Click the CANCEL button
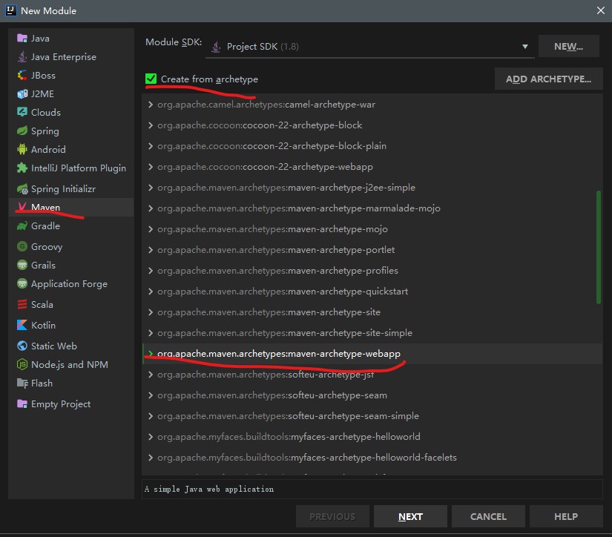Viewport: 612px width, 537px height. point(488,516)
